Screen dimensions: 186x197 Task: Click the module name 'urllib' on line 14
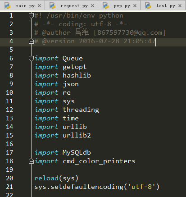click(x=75, y=127)
